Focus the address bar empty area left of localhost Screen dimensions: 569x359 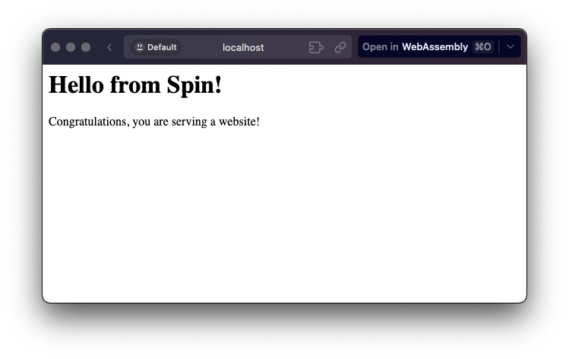click(x=201, y=47)
